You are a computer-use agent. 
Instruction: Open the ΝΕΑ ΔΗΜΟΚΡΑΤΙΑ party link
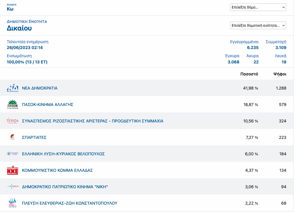click(x=40, y=88)
